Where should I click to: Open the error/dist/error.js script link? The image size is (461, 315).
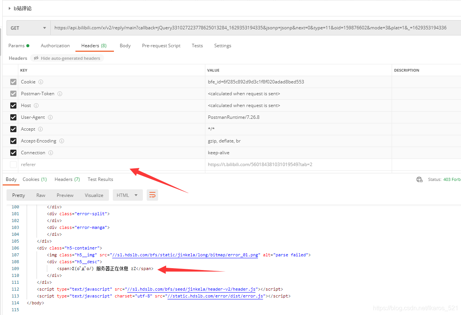tap(216, 296)
